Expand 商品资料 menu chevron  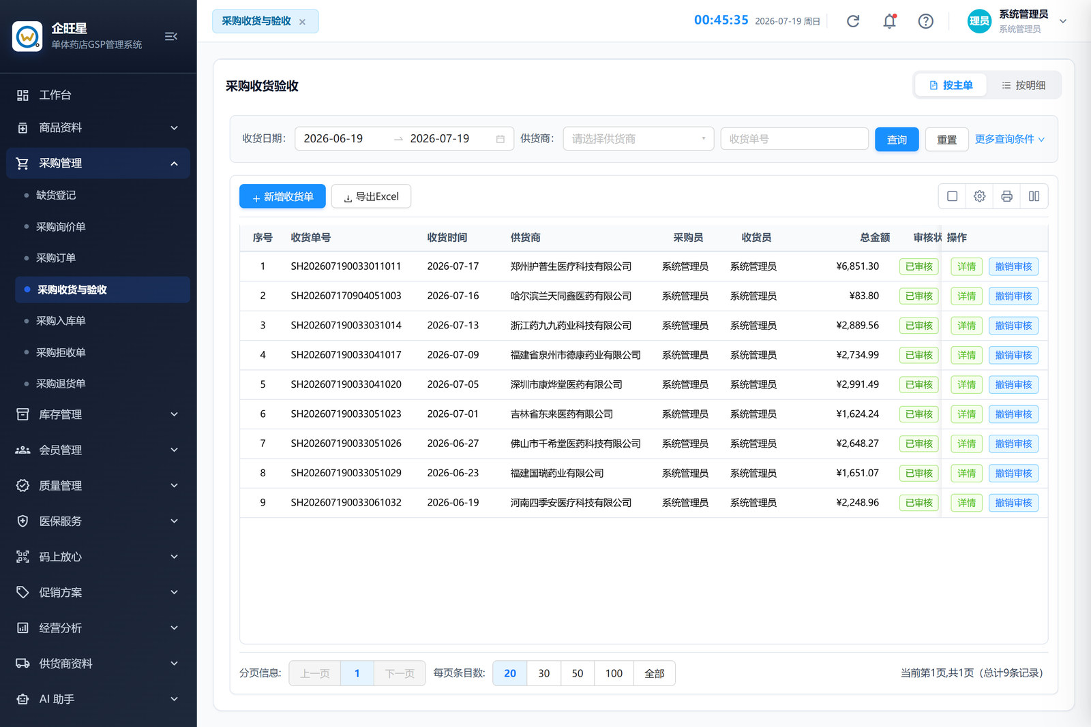[174, 128]
